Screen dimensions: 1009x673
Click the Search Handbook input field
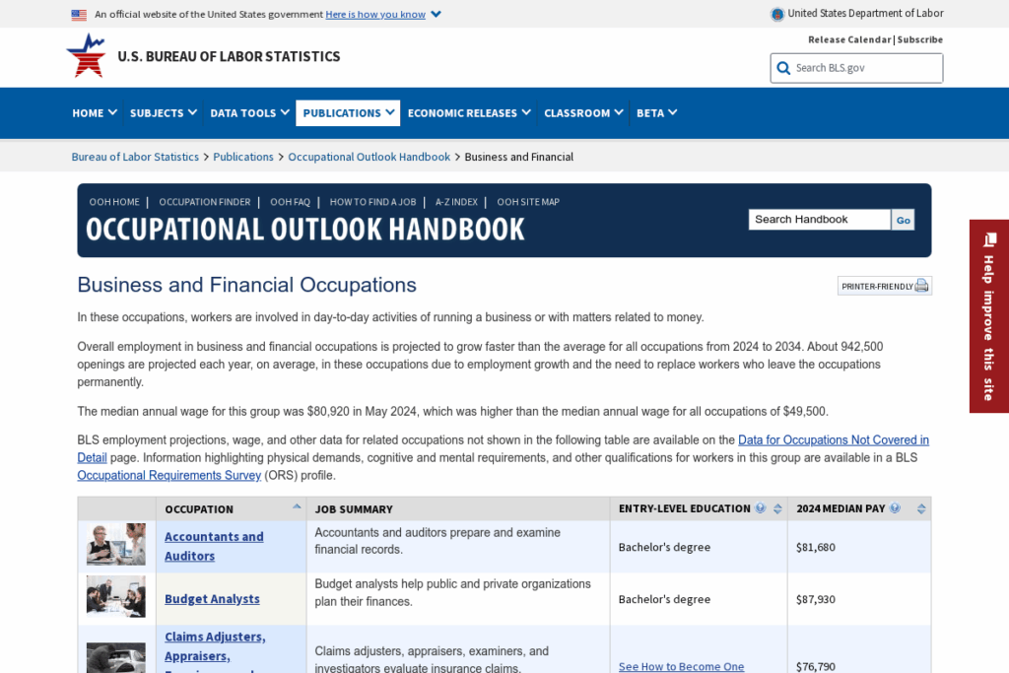820,220
